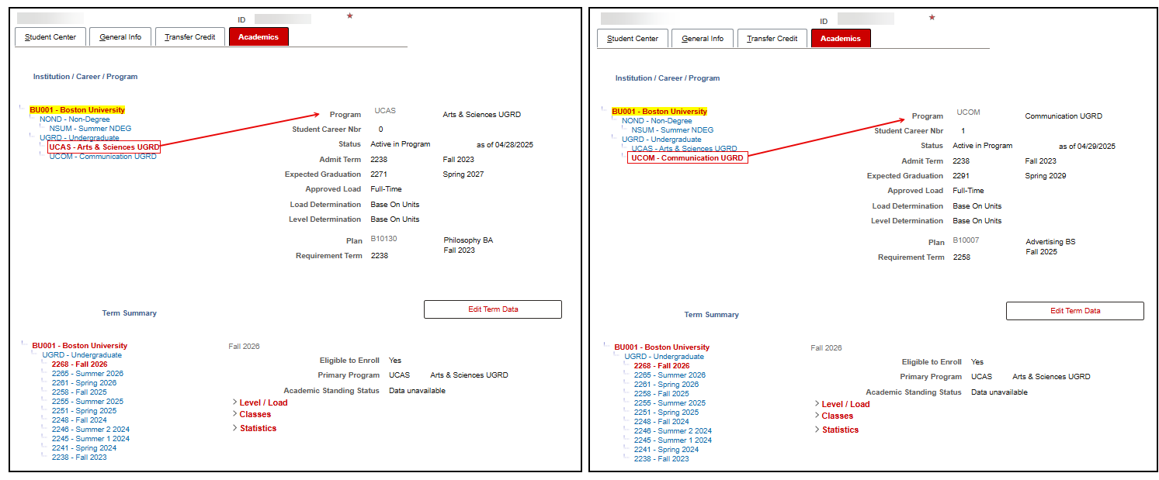Select NSUM - Summer NDEG in right panel
Screen dimensions: 1159x480
tap(672, 130)
